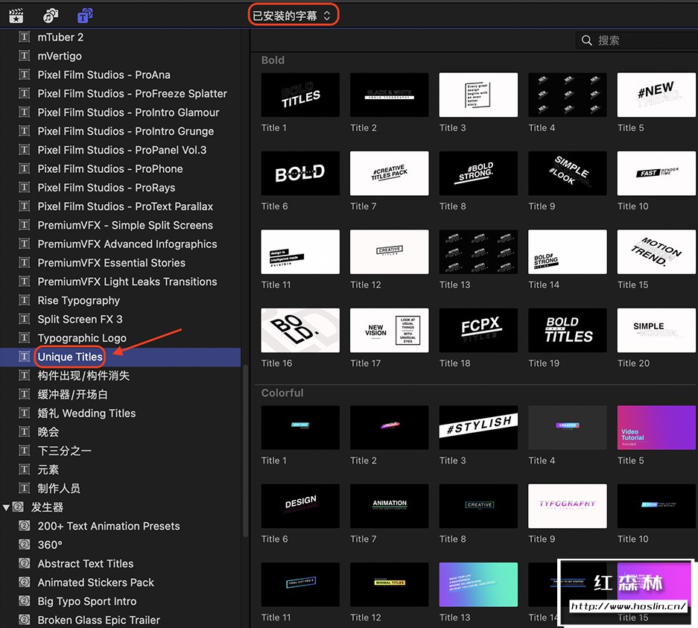Select Colorful Title 3 #STYLISH thumbnail
The image size is (698, 628).
(x=478, y=428)
